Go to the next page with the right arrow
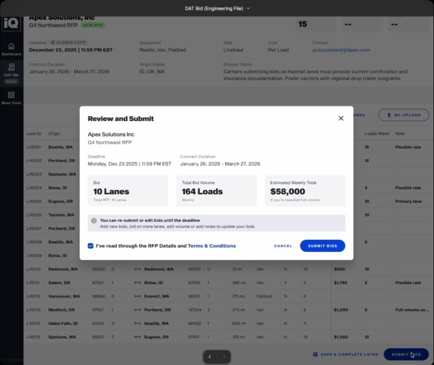The image size is (434, 365). tap(224, 357)
